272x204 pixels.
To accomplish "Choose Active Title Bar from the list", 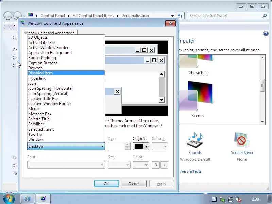I will 66,42.
